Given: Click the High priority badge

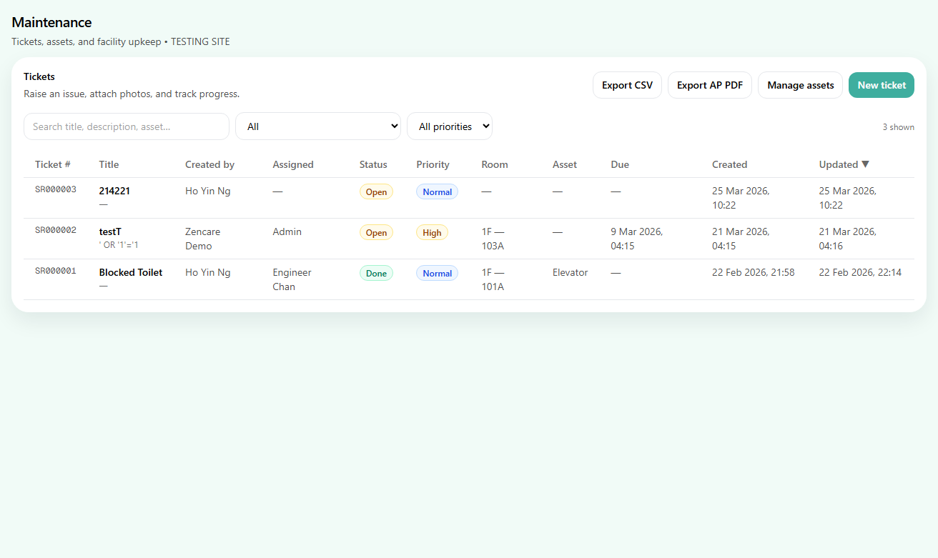Looking at the screenshot, I should (x=432, y=233).
